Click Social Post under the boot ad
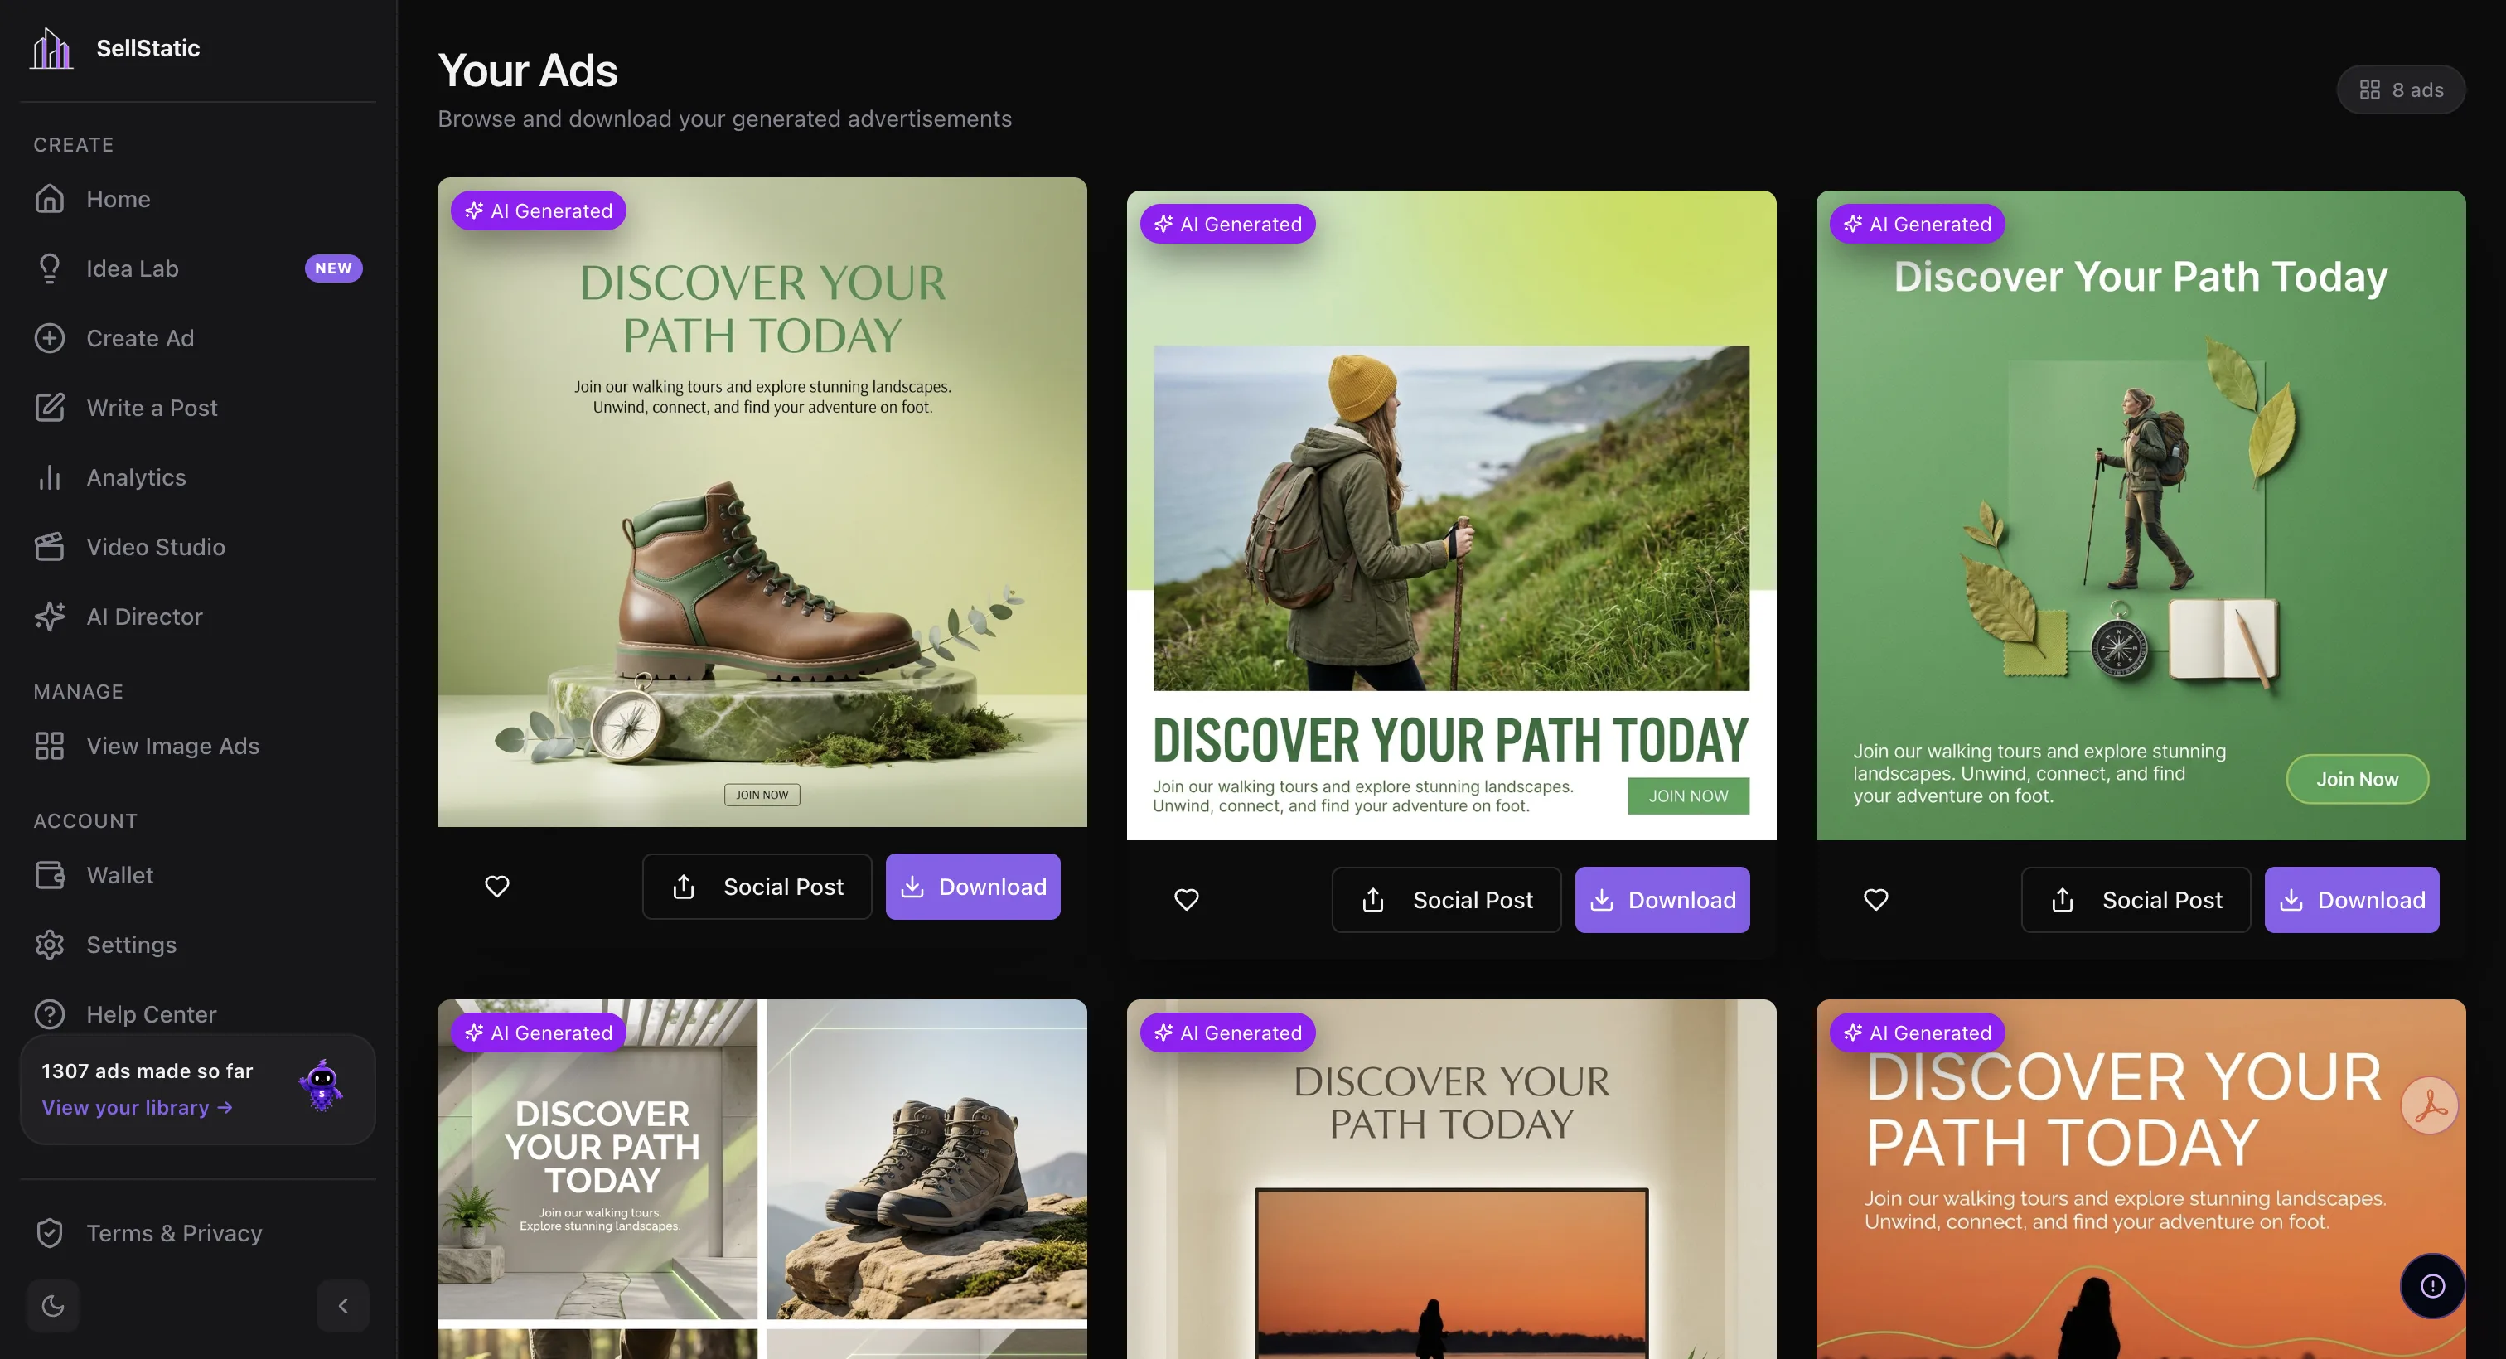The height and width of the screenshot is (1359, 2506). [757, 886]
